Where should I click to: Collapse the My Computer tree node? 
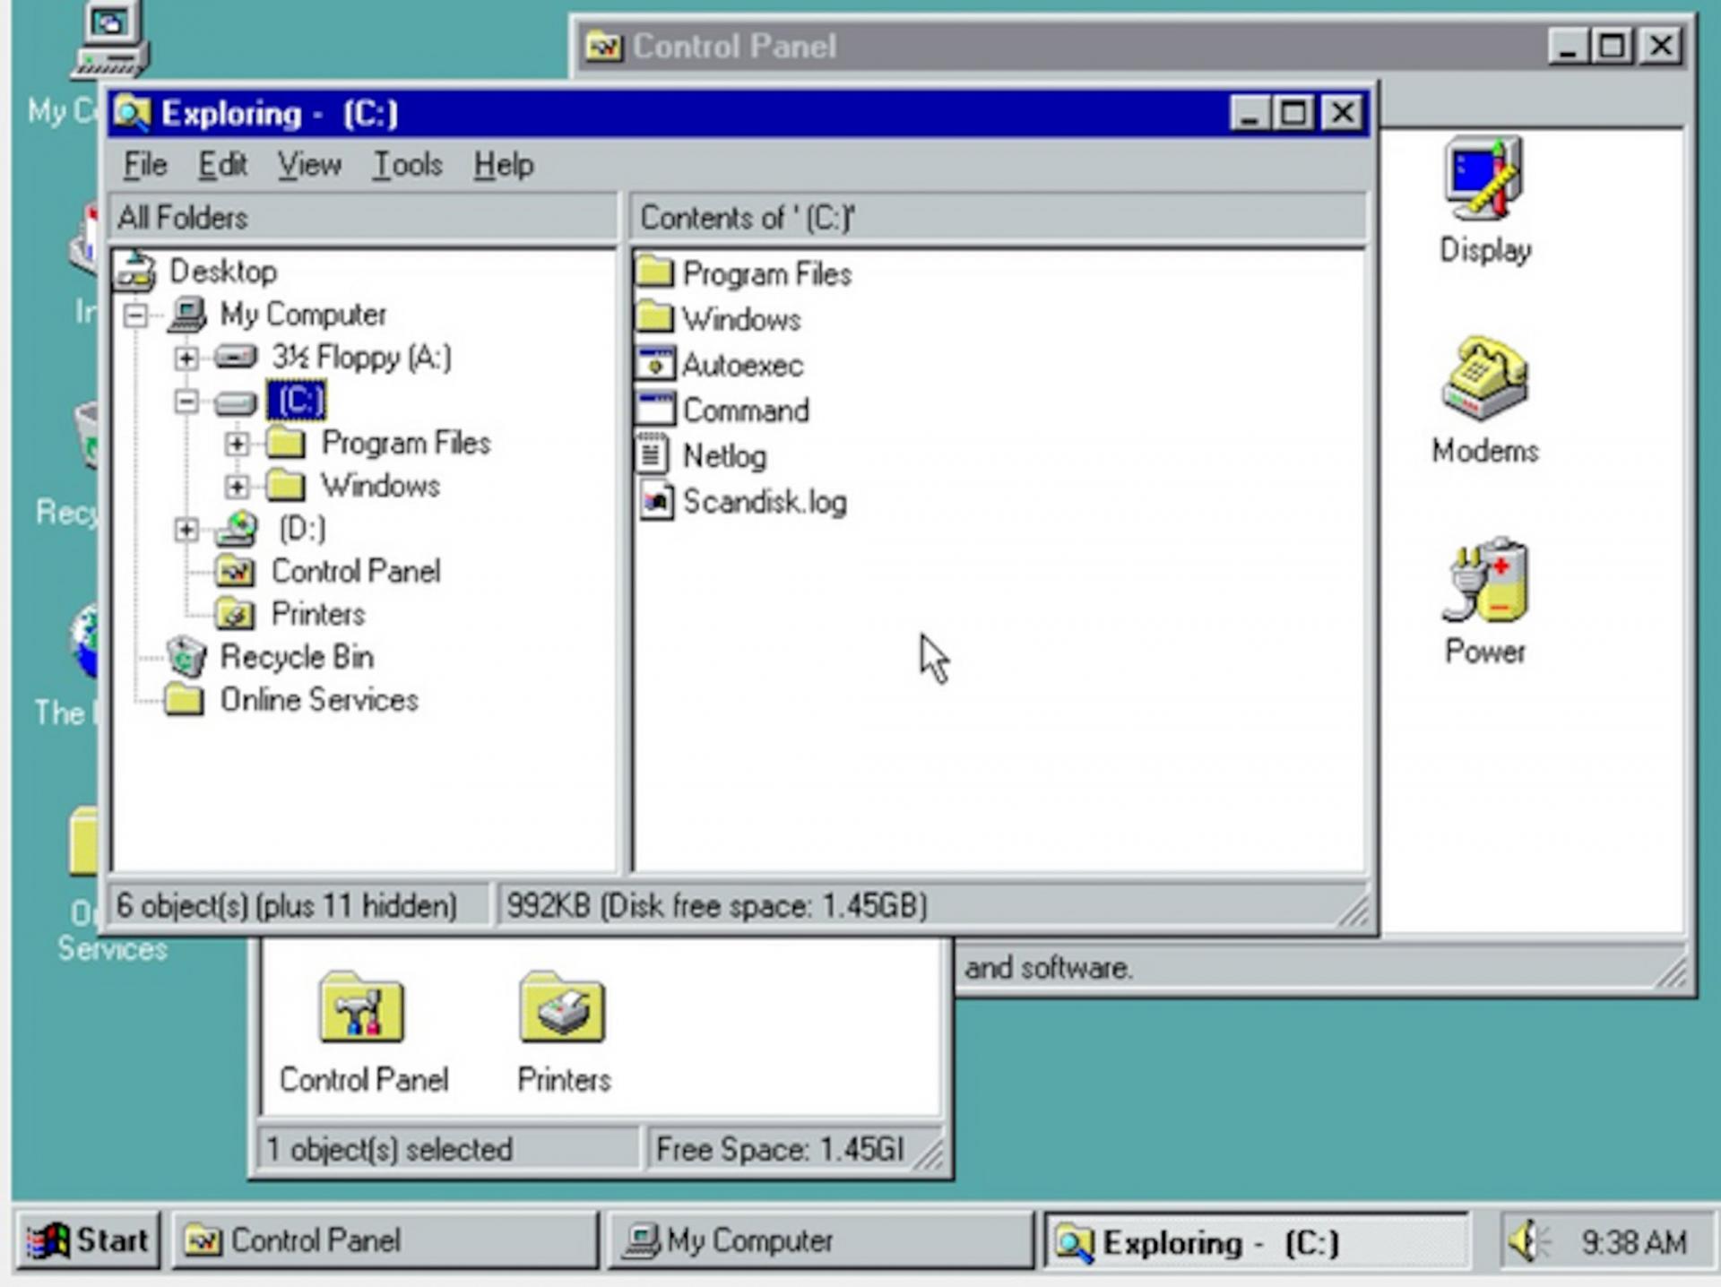(x=135, y=315)
